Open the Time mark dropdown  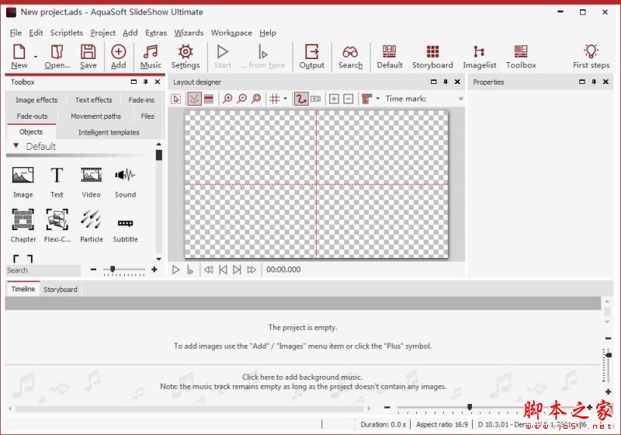tap(460, 99)
